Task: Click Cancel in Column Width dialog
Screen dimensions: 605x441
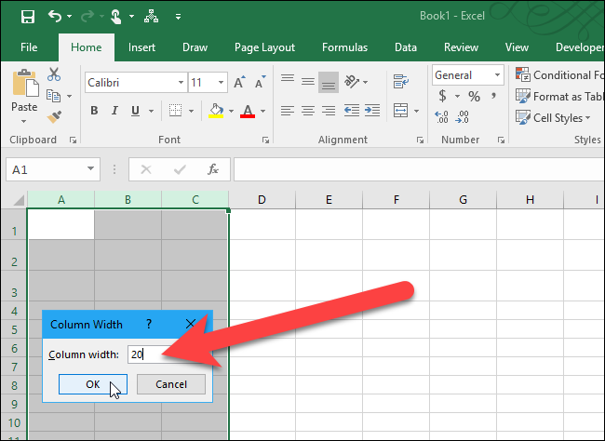Action: 171,384
